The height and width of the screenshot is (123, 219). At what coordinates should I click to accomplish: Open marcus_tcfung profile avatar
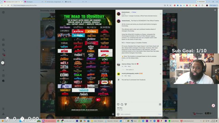[119, 65]
